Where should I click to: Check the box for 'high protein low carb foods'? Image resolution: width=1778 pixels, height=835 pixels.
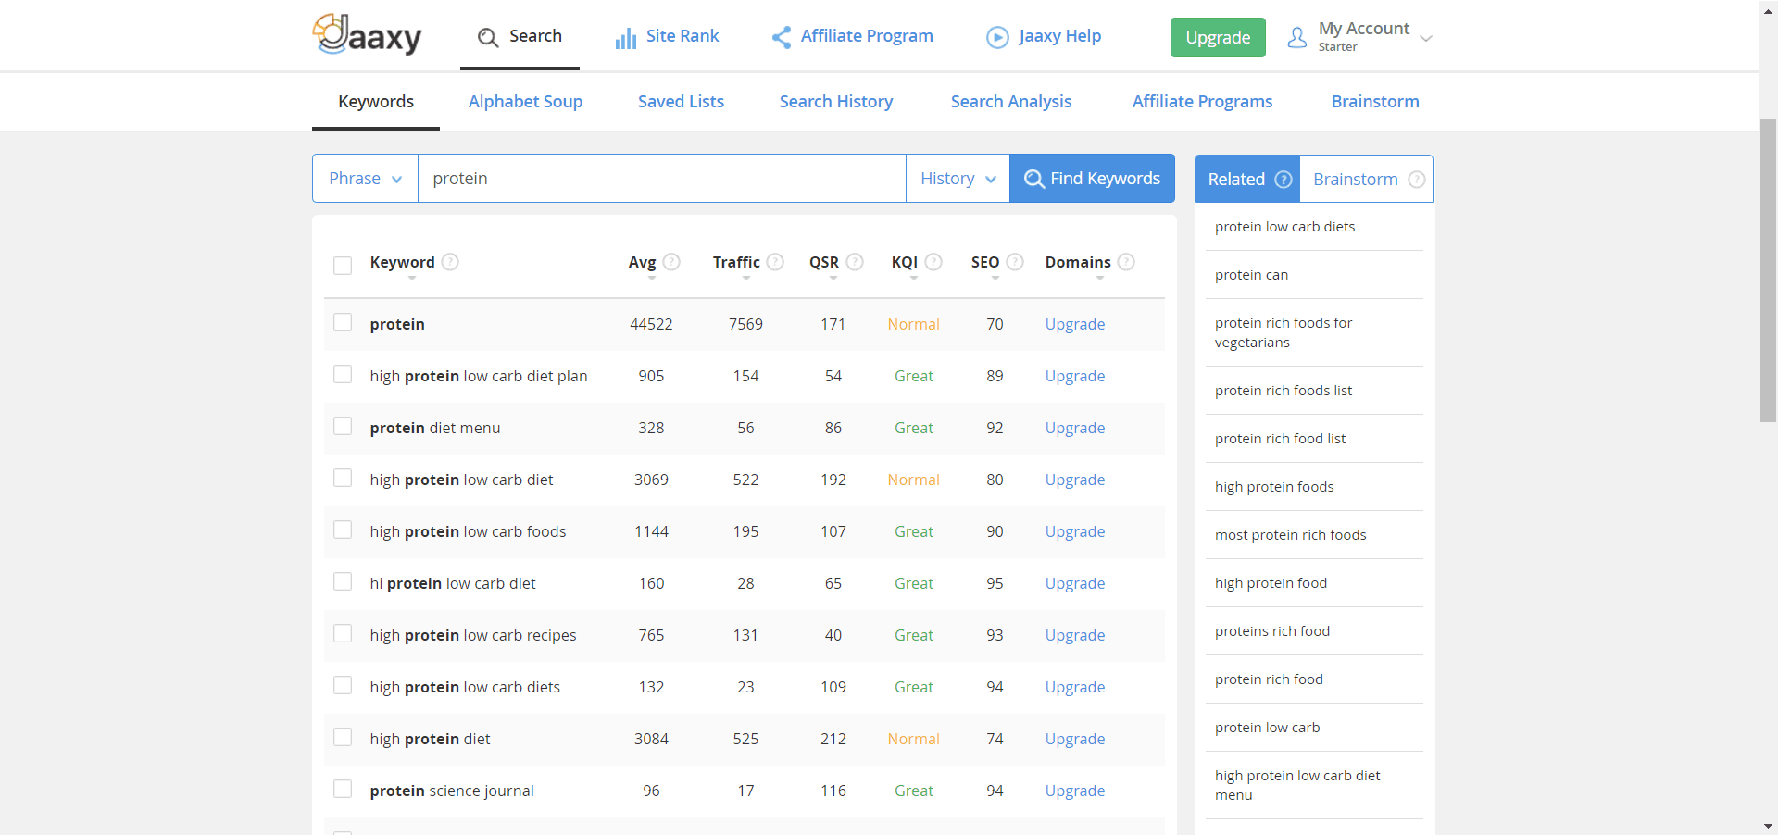(343, 530)
